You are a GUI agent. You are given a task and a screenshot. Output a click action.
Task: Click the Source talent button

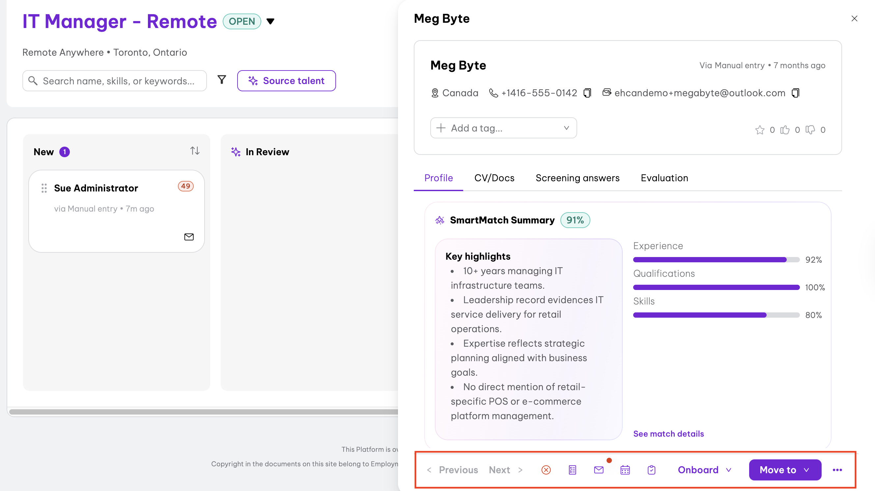click(x=286, y=81)
